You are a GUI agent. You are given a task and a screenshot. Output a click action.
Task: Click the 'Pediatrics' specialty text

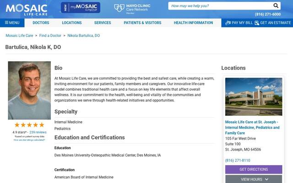pyautogui.click(x=62, y=129)
